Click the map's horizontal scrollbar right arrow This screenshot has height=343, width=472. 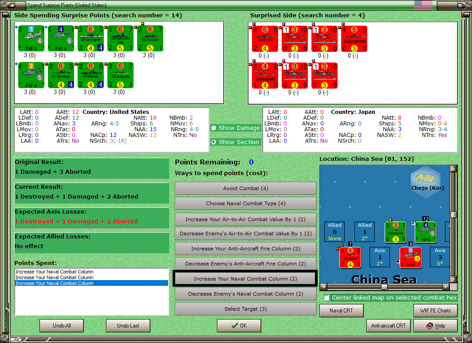point(446,287)
